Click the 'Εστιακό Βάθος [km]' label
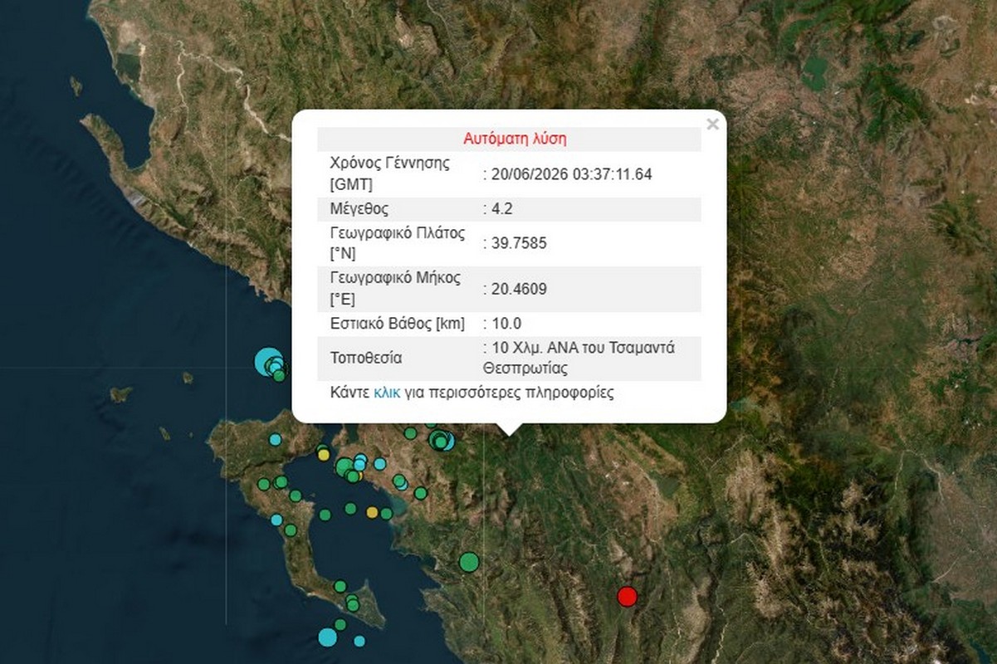 pos(398,323)
